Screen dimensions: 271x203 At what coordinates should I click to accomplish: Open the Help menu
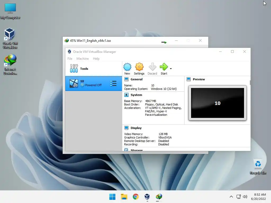click(x=96, y=59)
